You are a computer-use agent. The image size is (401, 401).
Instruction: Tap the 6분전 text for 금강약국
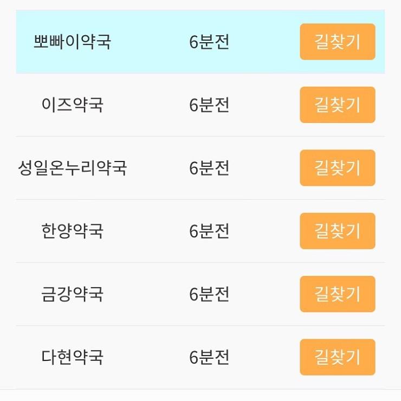(x=209, y=294)
